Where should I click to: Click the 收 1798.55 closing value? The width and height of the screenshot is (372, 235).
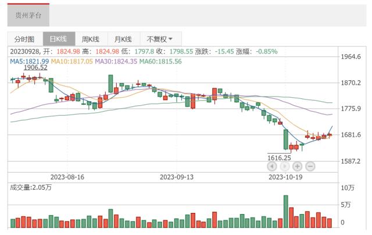[x=181, y=52]
